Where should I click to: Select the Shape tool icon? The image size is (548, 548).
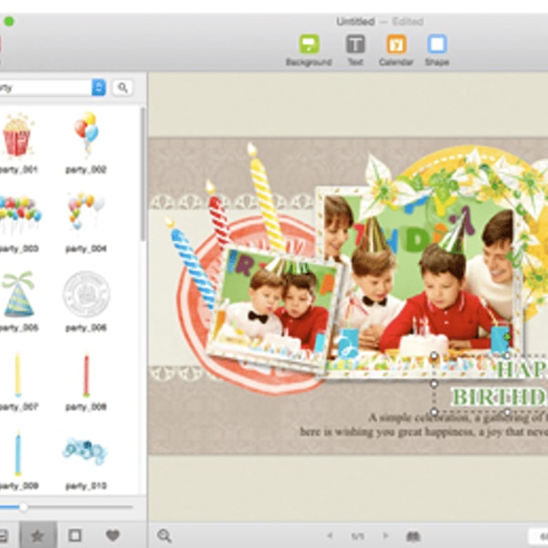437,45
